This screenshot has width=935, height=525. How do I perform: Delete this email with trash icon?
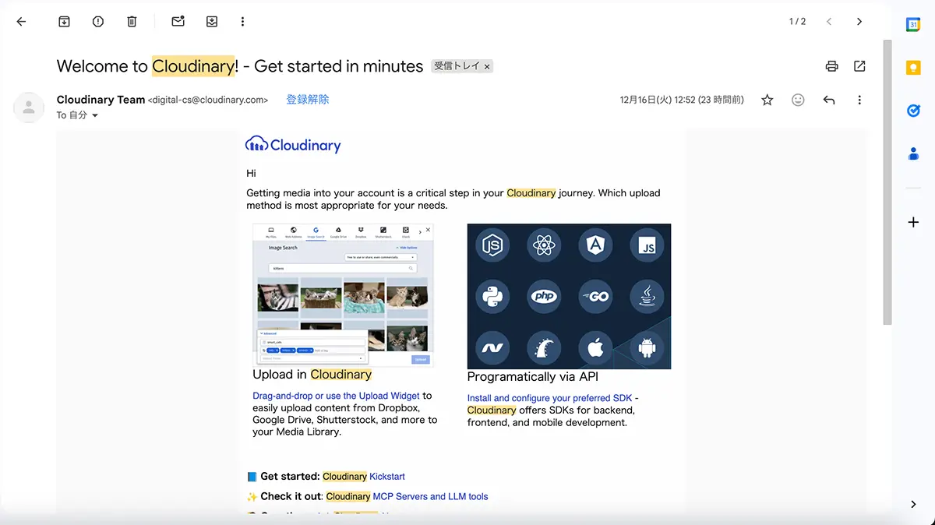pyautogui.click(x=132, y=22)
